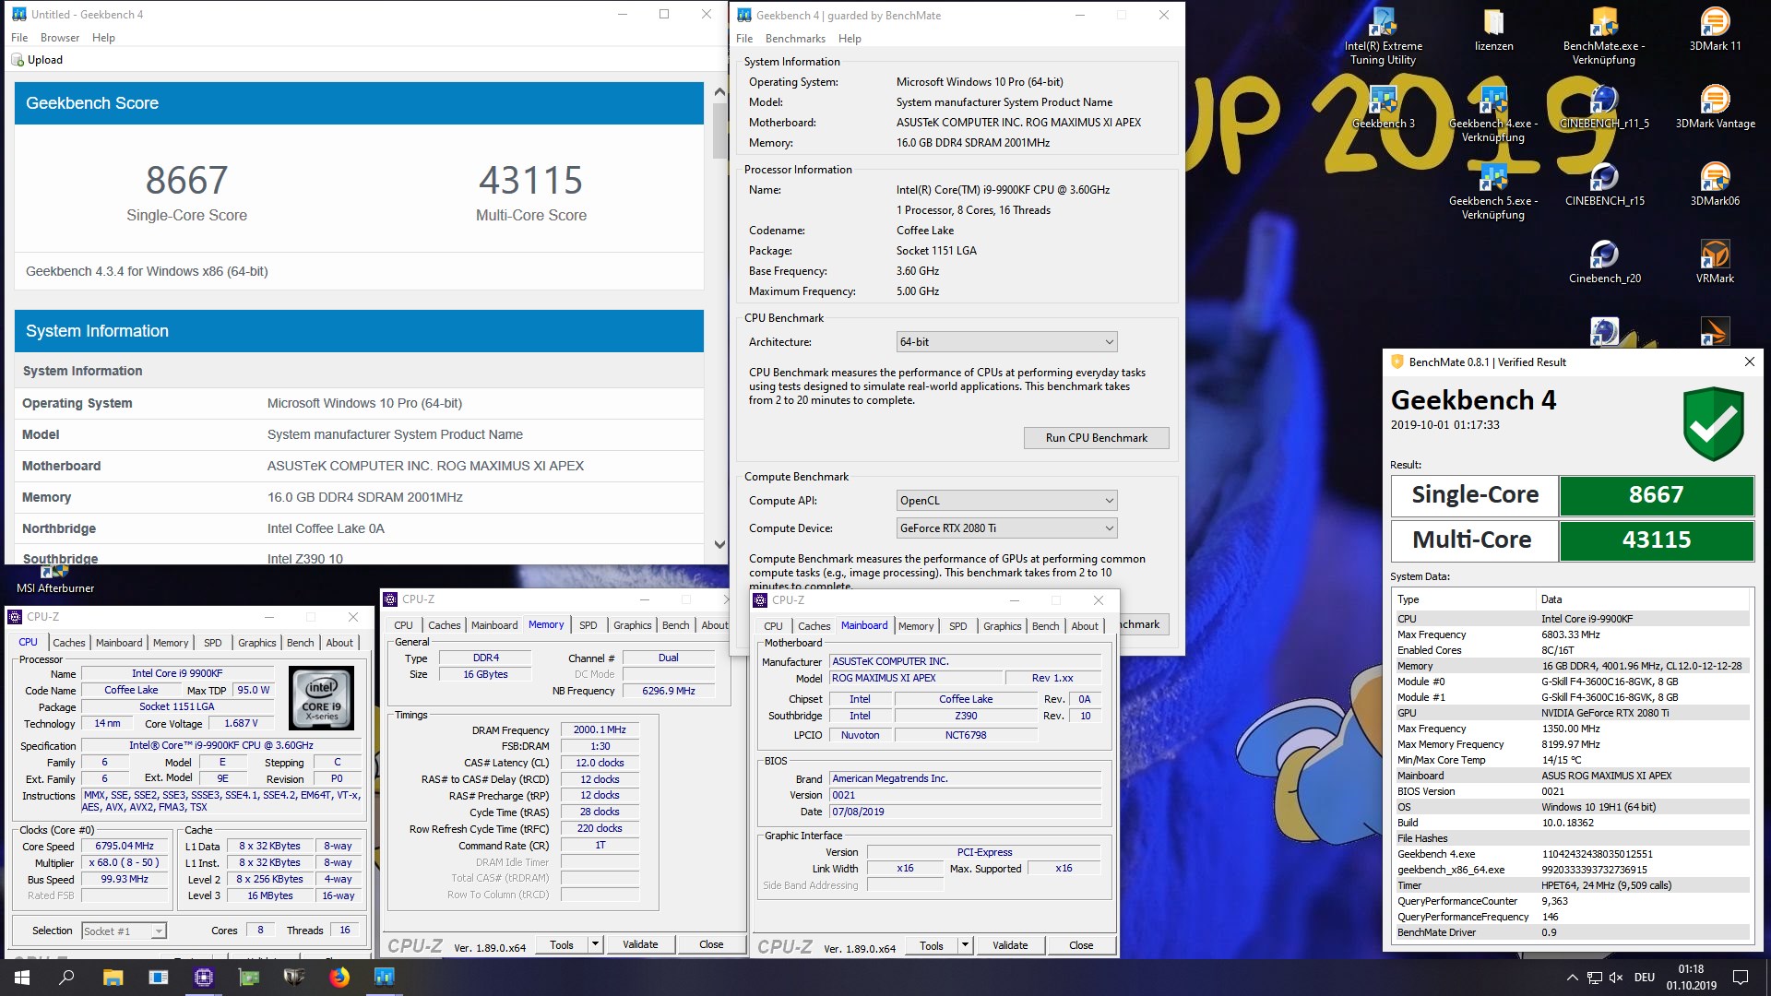Click Max Frequency 6803.33 MHz in BenchMate
The height and width of the screenshot is (996, 1771).
click(1571, 634)
